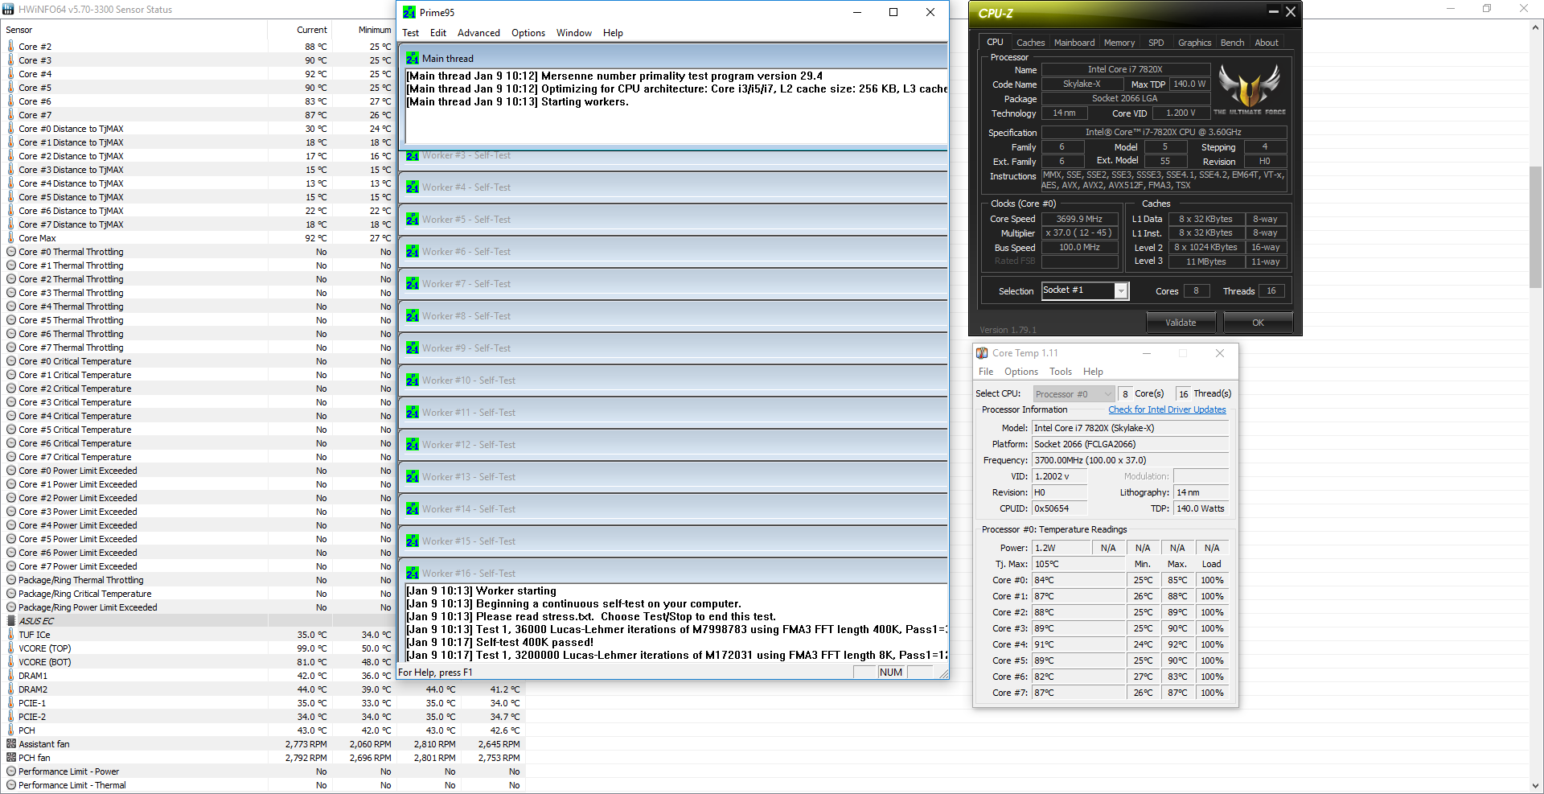Open the Advanced menu in Prime95
Image resolution: width=1544 pixels, height=794 pixels.
(x=478, y=33)
